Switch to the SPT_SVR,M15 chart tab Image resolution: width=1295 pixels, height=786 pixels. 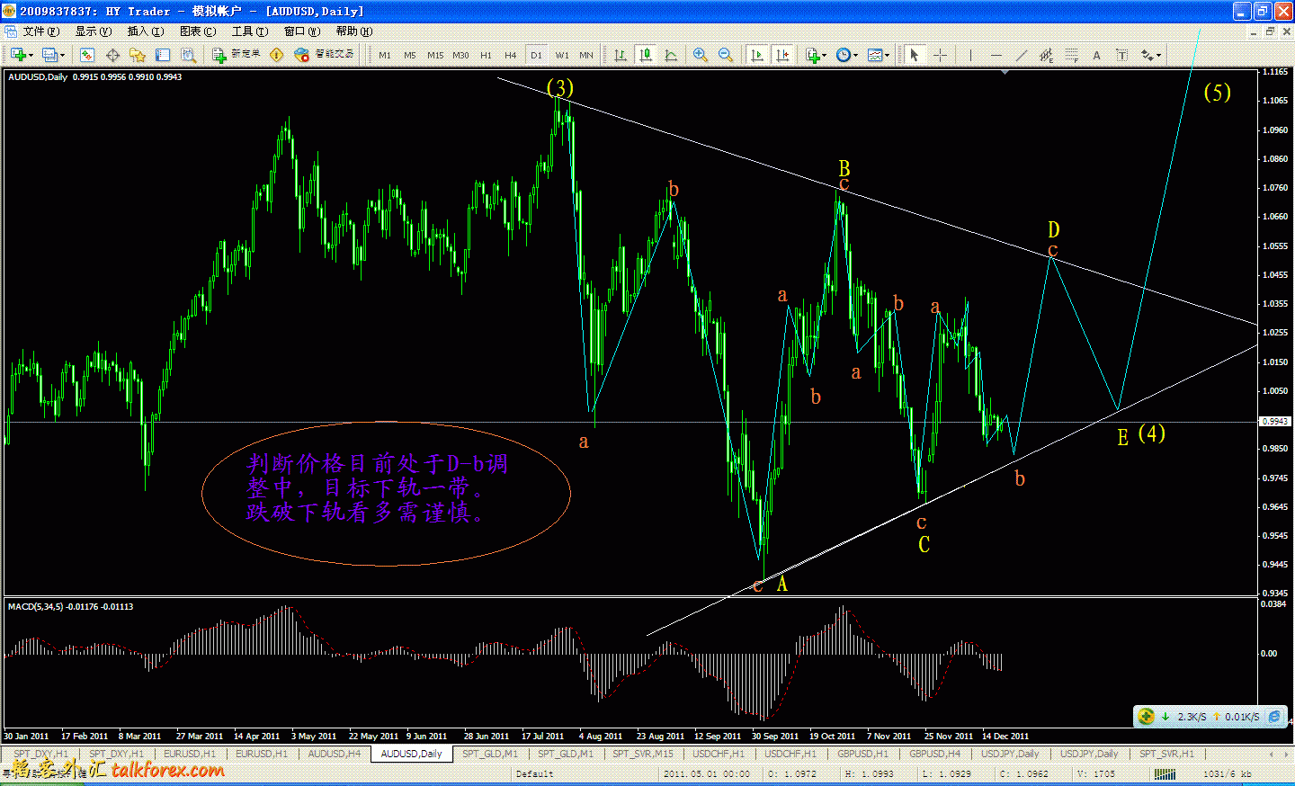[643, 754]
